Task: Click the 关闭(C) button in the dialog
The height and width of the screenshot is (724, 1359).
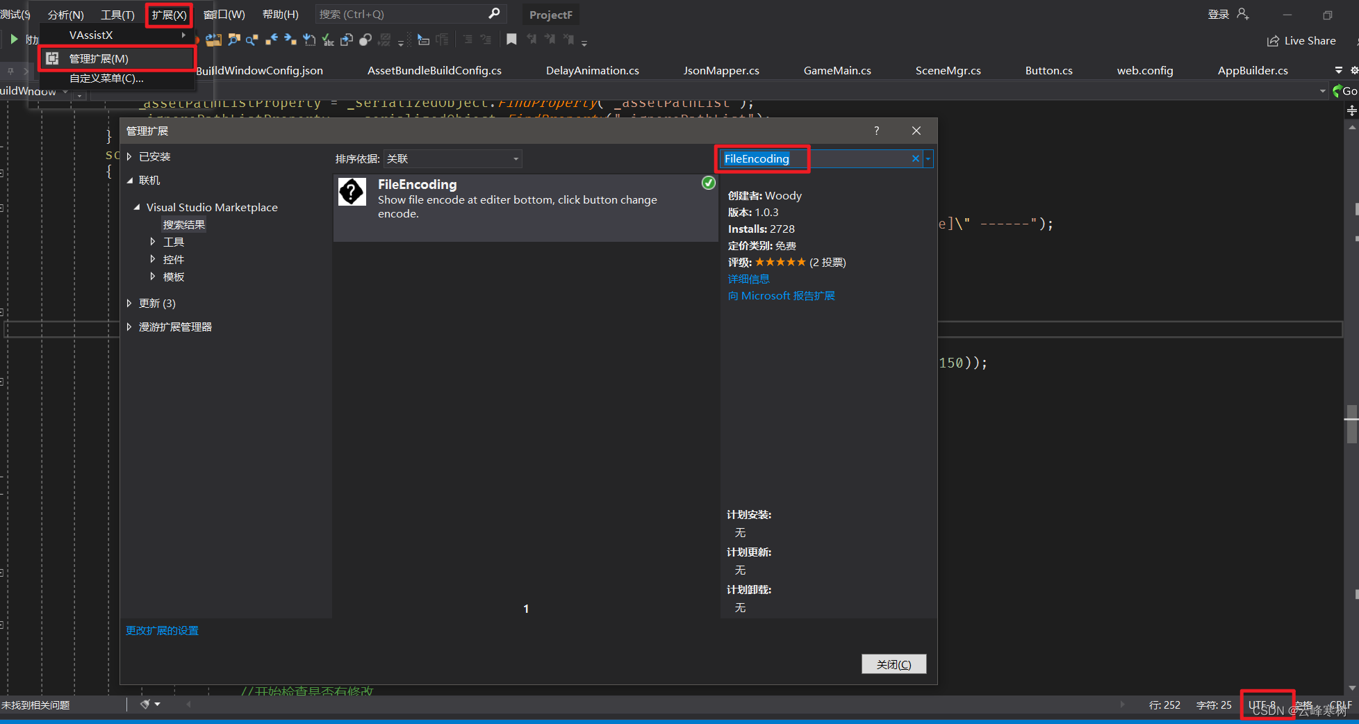Action: pyautogui.click(x=893, y=664)
